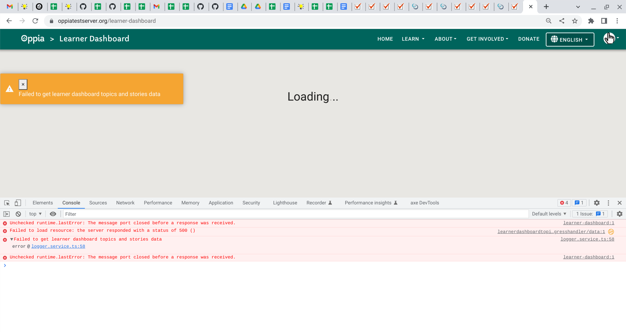Toggle the bookmark star for this page
This screenshot has height=332, width=626.
point(575,21)
